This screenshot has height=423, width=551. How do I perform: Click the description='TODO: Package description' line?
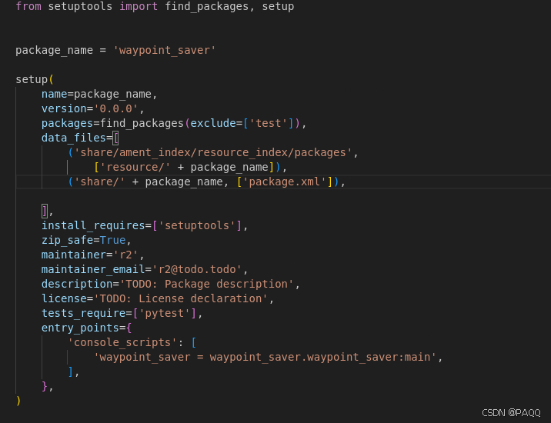(171, 284)
